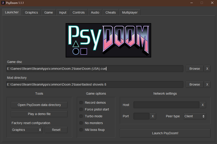Clear the Game disc path with X
Image resolution: width=217 pixels, height=144 pixels.
pos(207,69)
